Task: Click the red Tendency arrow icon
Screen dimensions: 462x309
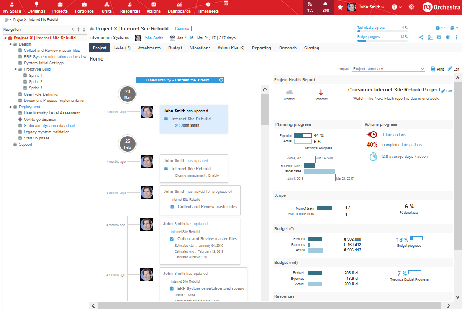Action: 321,92
